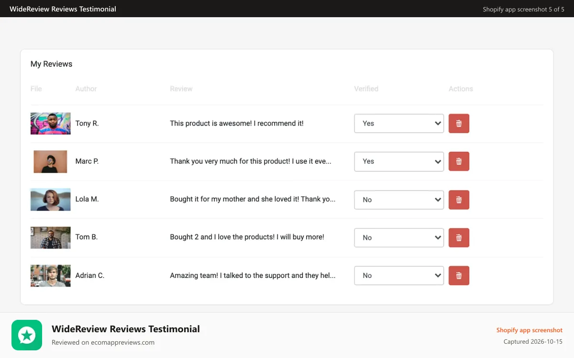Select author name Marc P.
574x358 pixels.
pos(87,161)
